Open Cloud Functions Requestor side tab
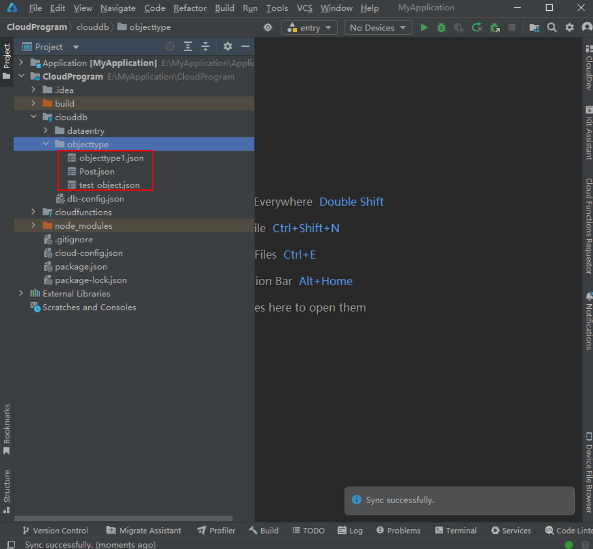Viewport: 593px width, 549px height. tap(588, 226)
